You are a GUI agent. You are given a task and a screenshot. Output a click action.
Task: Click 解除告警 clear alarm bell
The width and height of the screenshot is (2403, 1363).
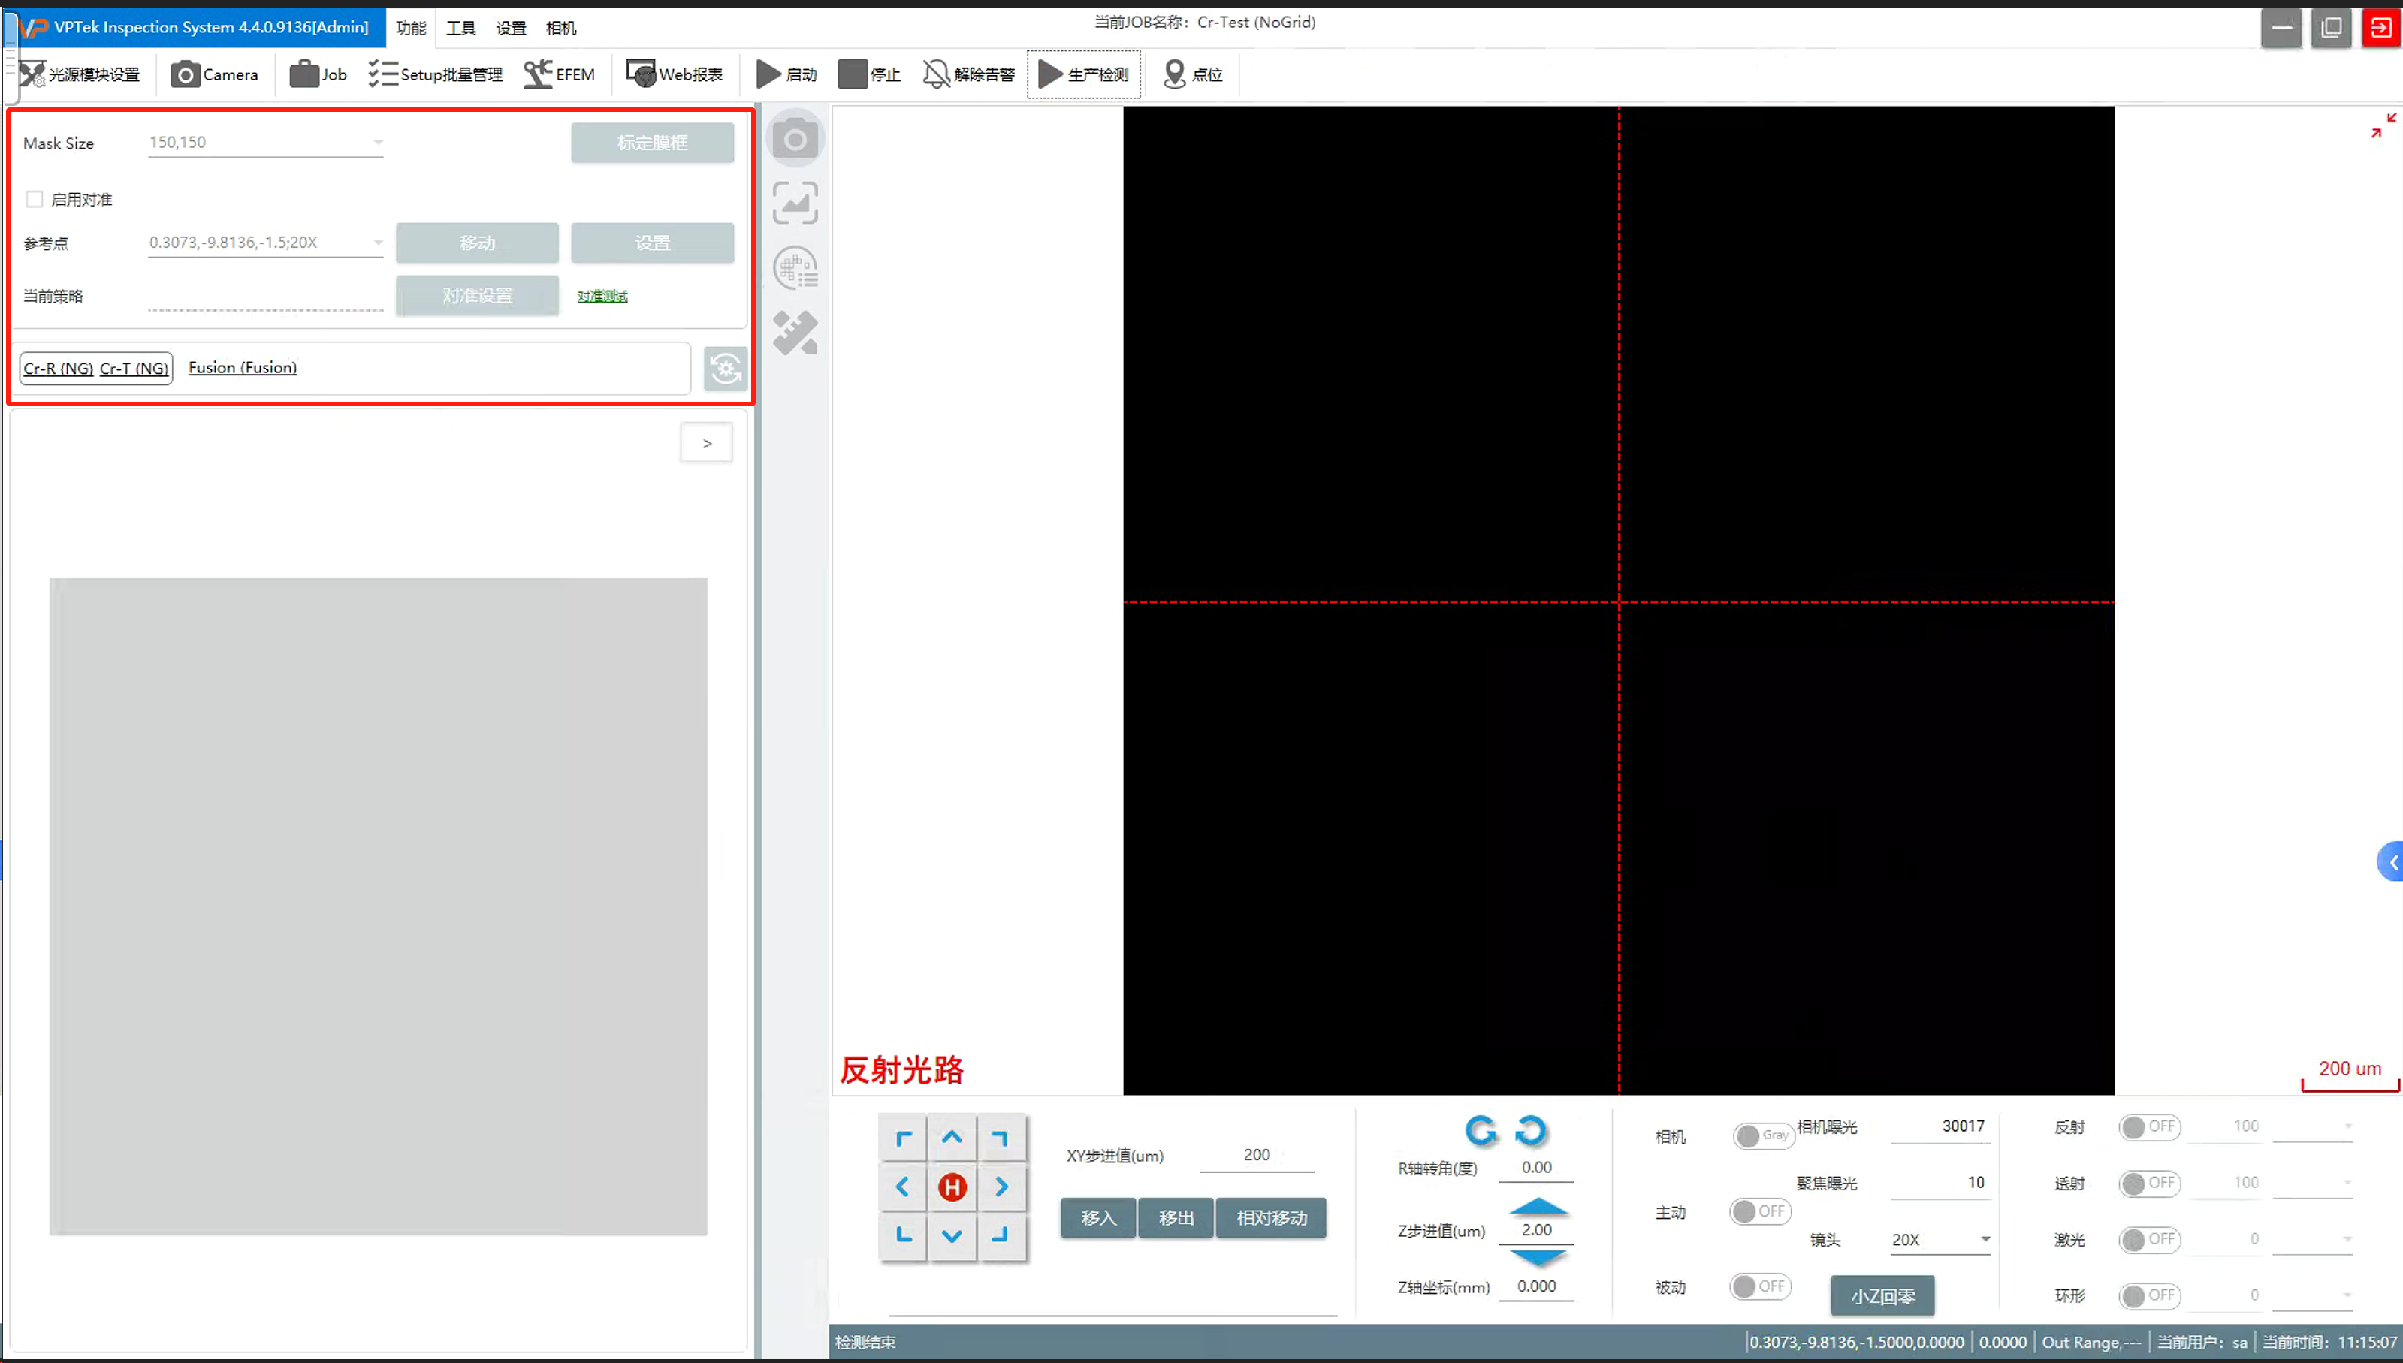click(969, 74)
